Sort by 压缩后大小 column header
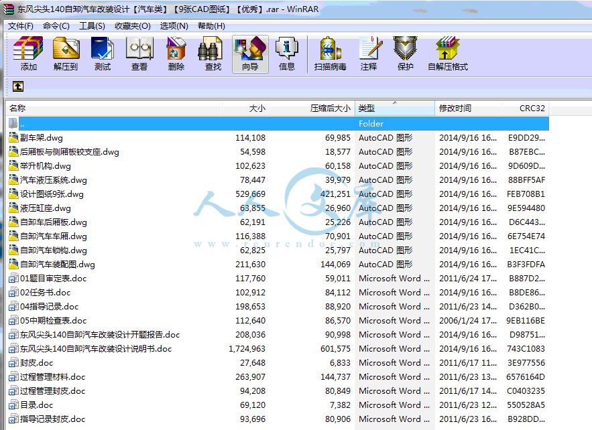 tap(312, 109)
